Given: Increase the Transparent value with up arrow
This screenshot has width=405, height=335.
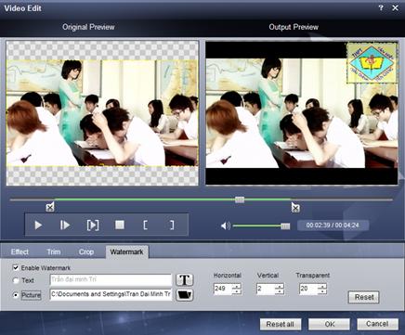Looking at the screenshot, I should tap(322, 287).
